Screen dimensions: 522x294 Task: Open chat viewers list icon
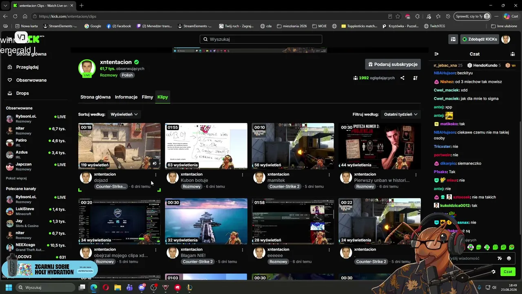click(x=513, y=54)
